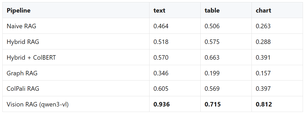Click the bold 0.715 table score
This screenshot has height=113, width=304.
pos(213,104)
